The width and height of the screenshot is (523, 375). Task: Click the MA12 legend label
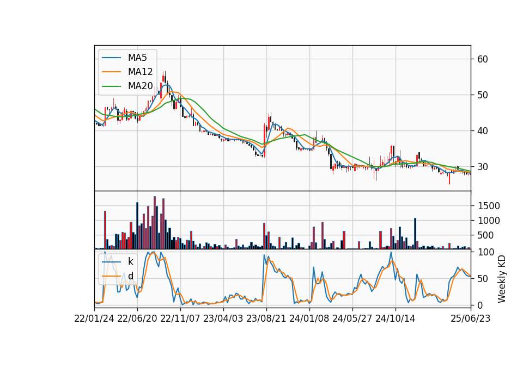[140, 72]
